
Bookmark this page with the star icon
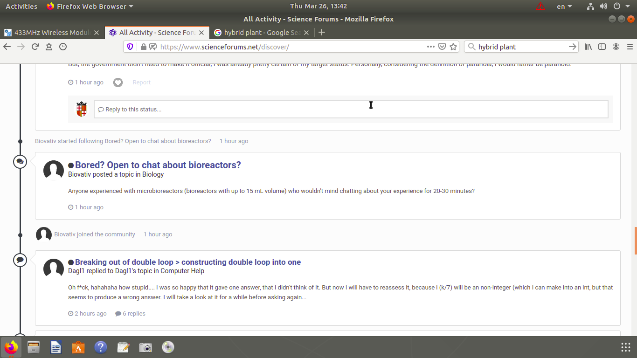click(x=453, y=47)
